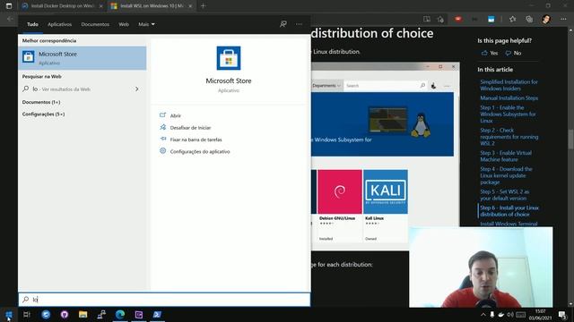Click the Windows search input field
The height and width of the screenshot is (322, 574).
(164, 300)
